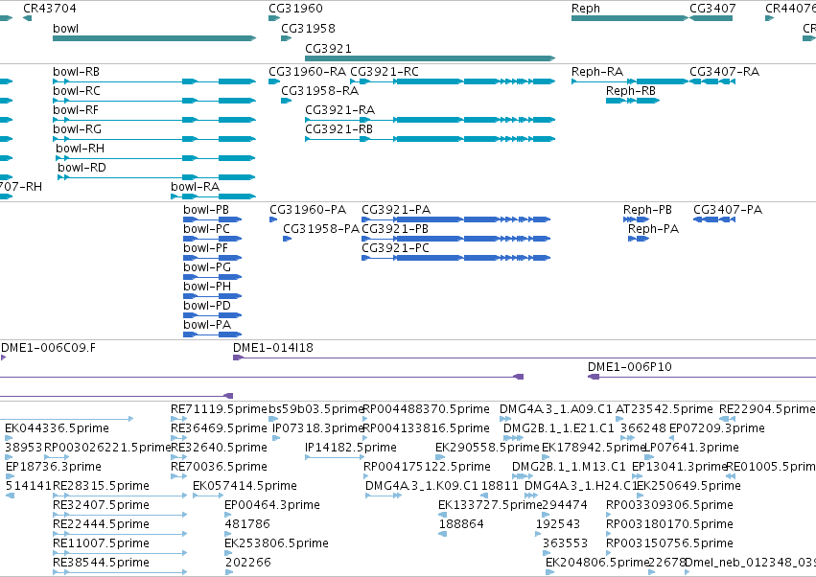The width and height of the screenshot is (816, 577).
Task: Select the DME1-006P10 clone label
Action: click(x=630, y=367)
